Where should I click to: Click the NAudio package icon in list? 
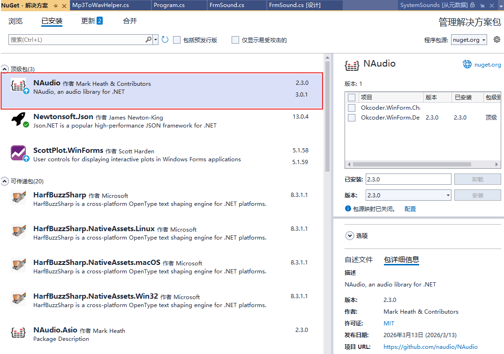[18, 85]
